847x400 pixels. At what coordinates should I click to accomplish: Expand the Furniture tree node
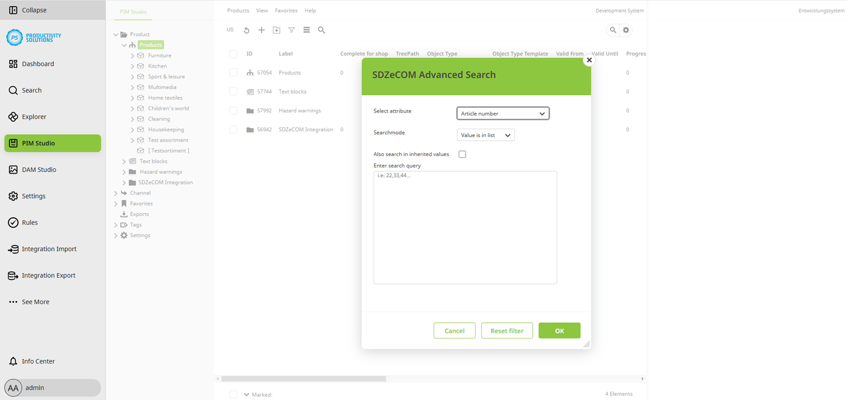(133, 56)
